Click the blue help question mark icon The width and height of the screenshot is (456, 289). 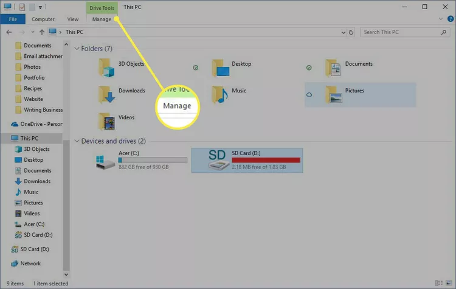pyautogui.click(x=451, y=19)
